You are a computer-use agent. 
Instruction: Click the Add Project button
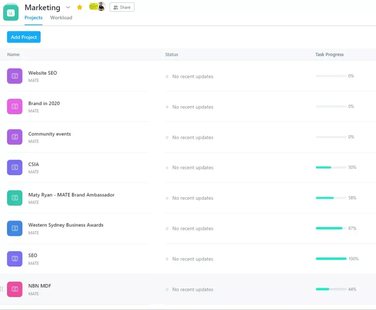[23, 37]
